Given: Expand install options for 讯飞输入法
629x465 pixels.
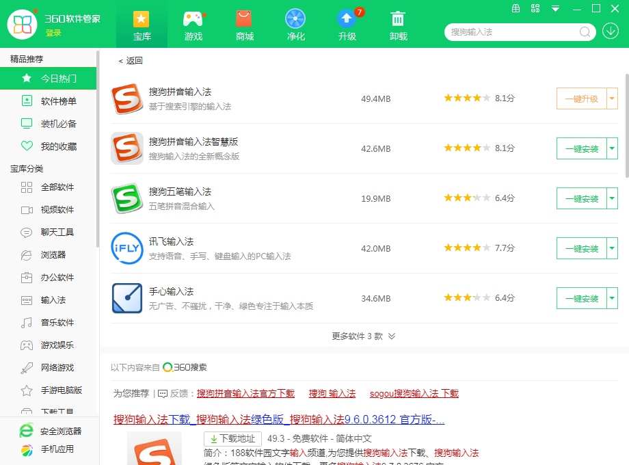Looking at the screenshot, I should tap(612, 248).
